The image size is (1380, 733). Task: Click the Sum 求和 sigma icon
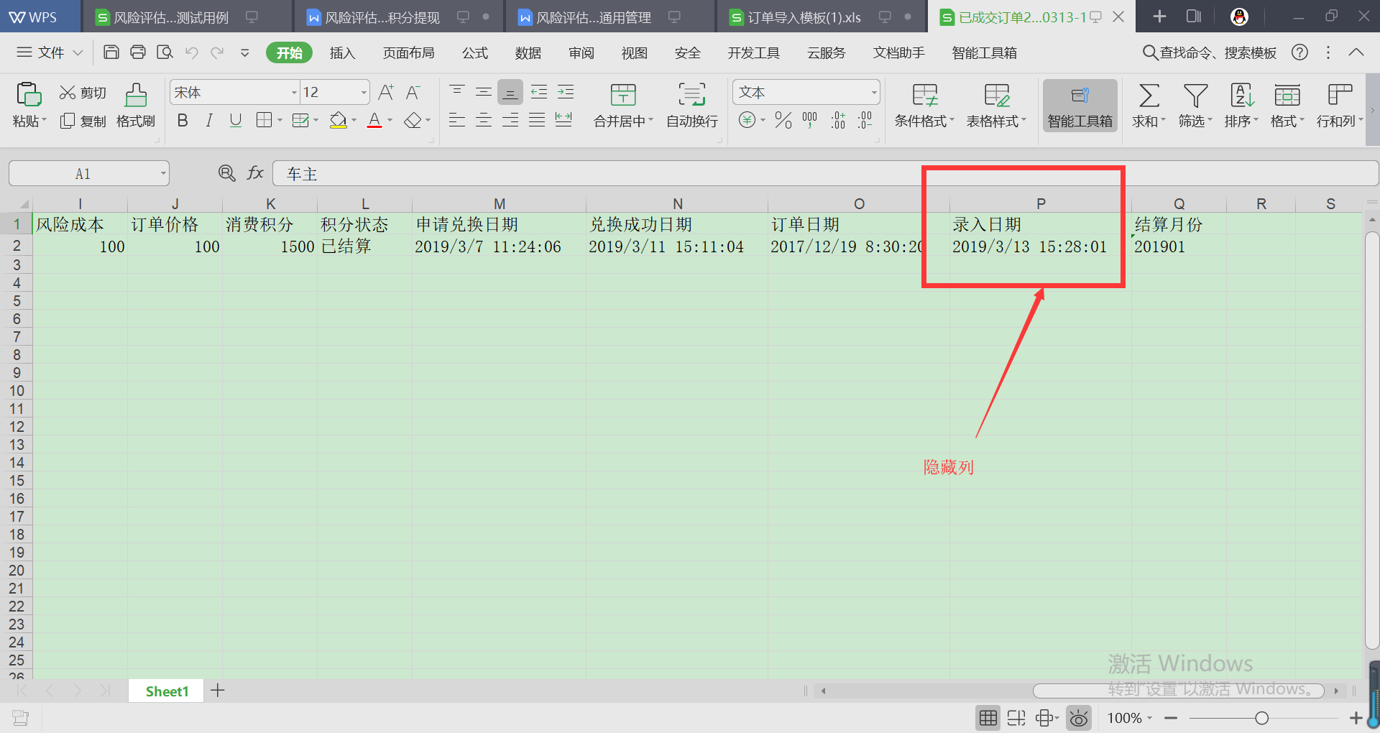(x=1149, y=95)
